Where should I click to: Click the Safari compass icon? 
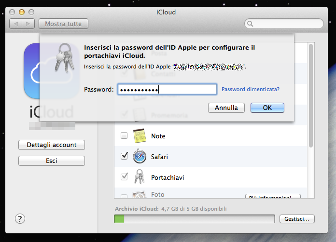tap(140, 156)
